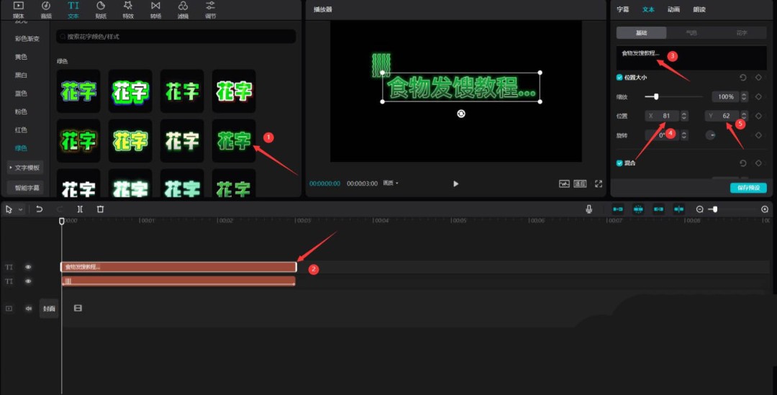Toggle the 位置大小 checkbox
The width and height of the screenshot is (777, 395).
click(619, 78)
